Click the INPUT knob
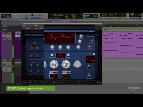The height and width of the screenshot is (107, 143). coord(89,67)
